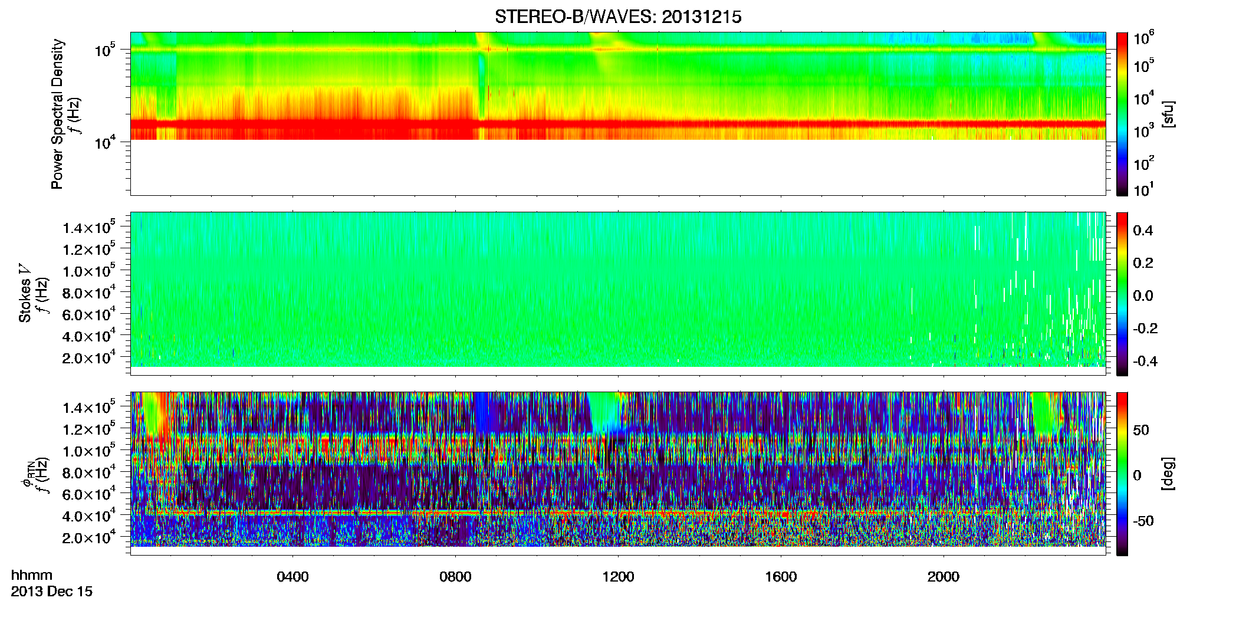Click the 0400 time tick label
This screenshot has width=1236, height=637.
coord(293,577)
